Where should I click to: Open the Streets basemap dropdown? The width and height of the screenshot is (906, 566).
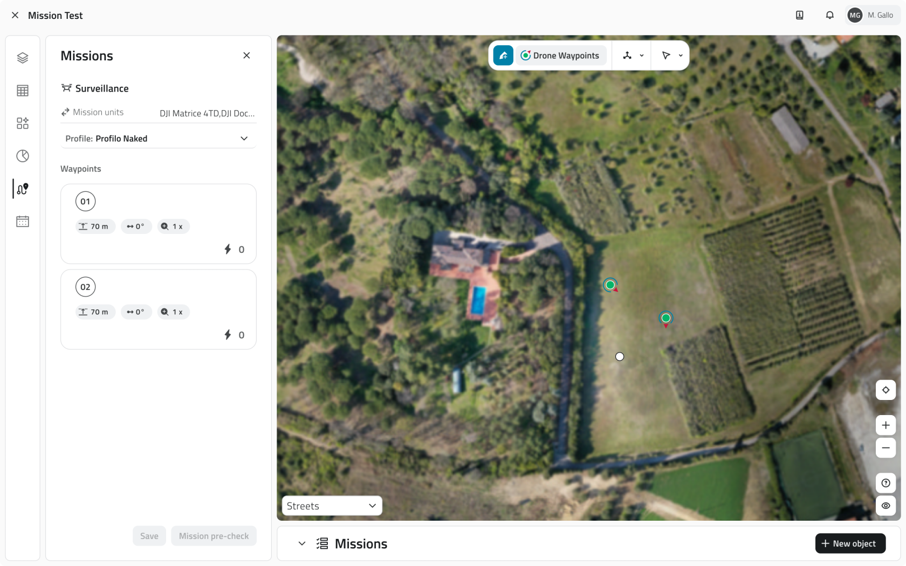332,506
